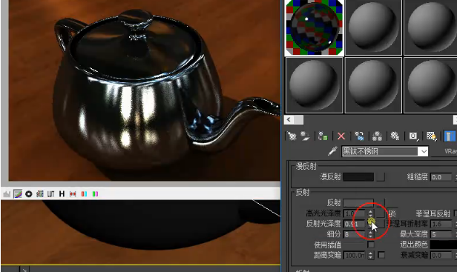Click the 细分 spinner arrows

pos(370,234)
